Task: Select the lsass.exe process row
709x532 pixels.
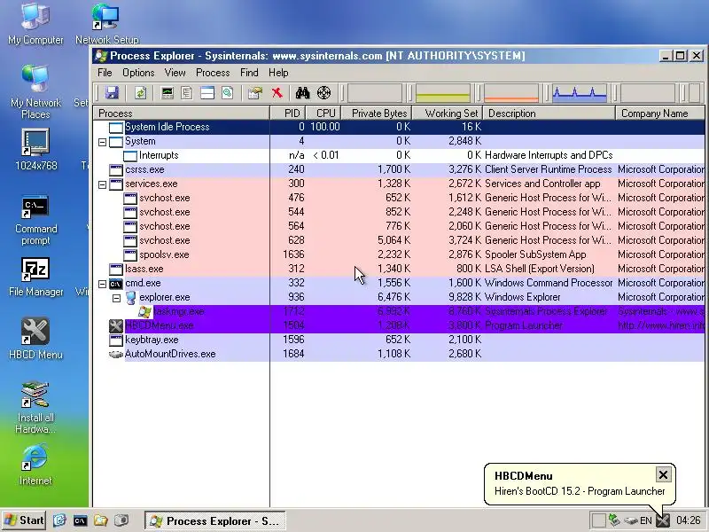Action: pyautogui.click(x=399, y=270)
